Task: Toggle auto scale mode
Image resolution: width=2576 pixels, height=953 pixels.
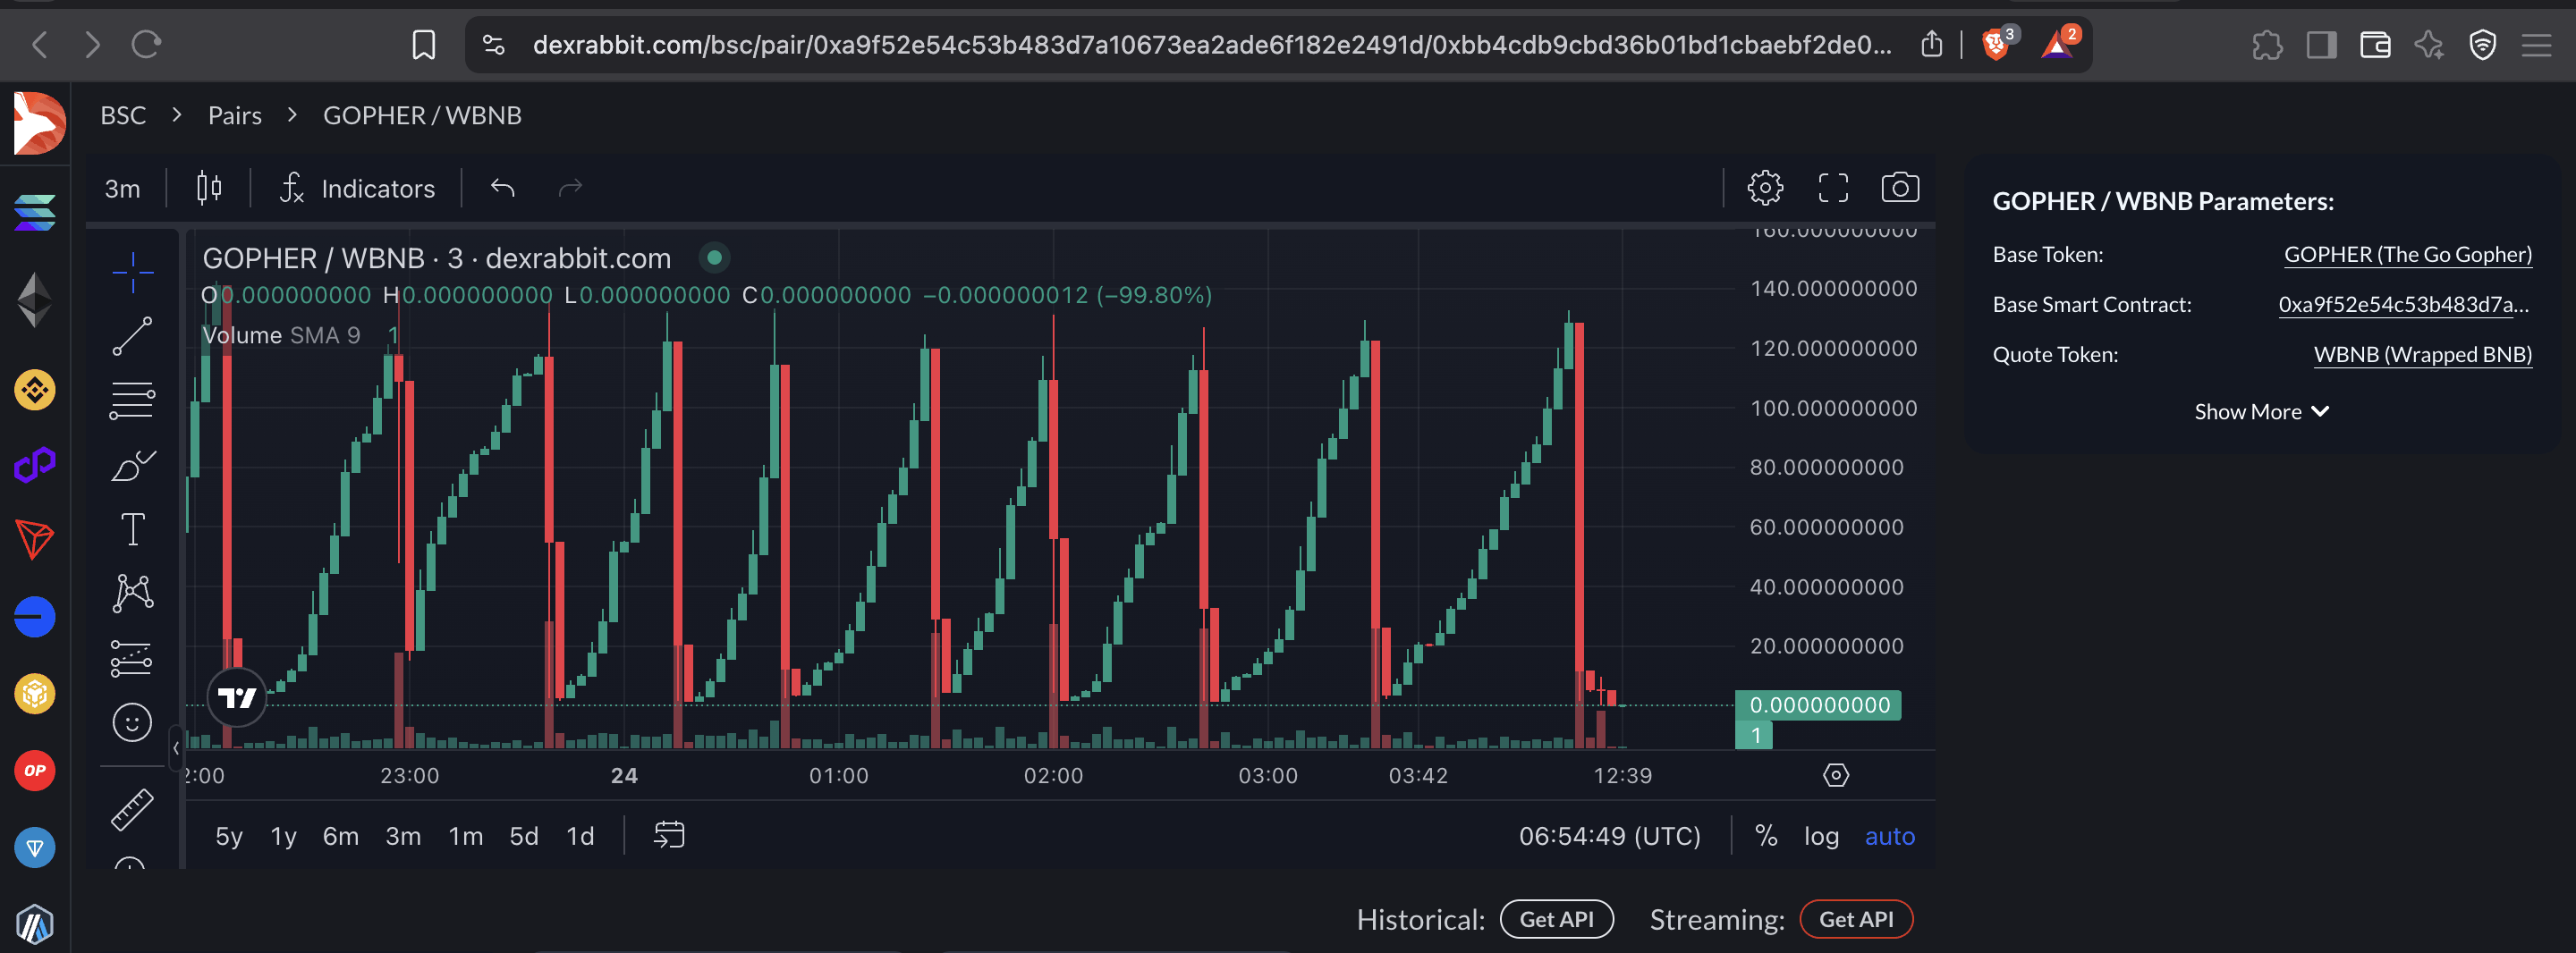Action: (1889, 836)
